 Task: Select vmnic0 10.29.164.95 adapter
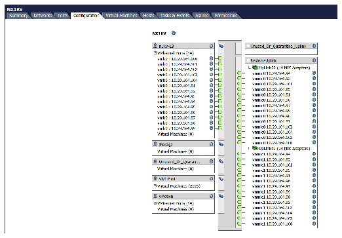point(271,89)
